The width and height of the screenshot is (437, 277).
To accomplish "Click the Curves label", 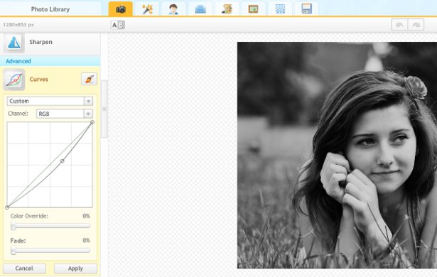I will tap(39, 80).
